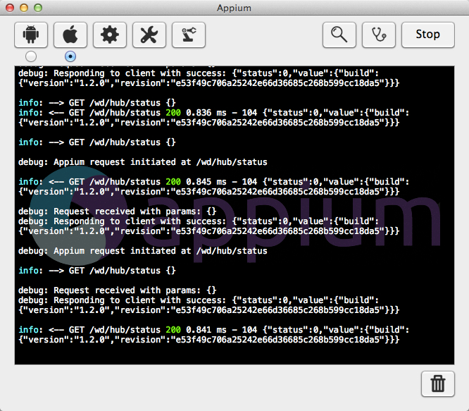Image resolution: width=469 pixels, height=411 pixels.
Task: Click the log line with 0.841 ms
Action: pyautogui.click(x=214, y=330)
